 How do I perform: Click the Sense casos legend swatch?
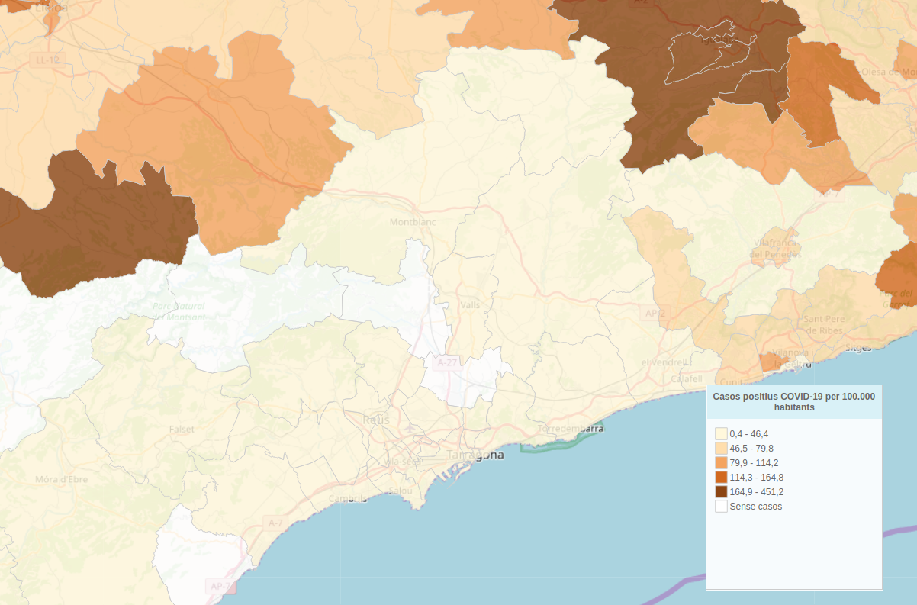point(721,507)
